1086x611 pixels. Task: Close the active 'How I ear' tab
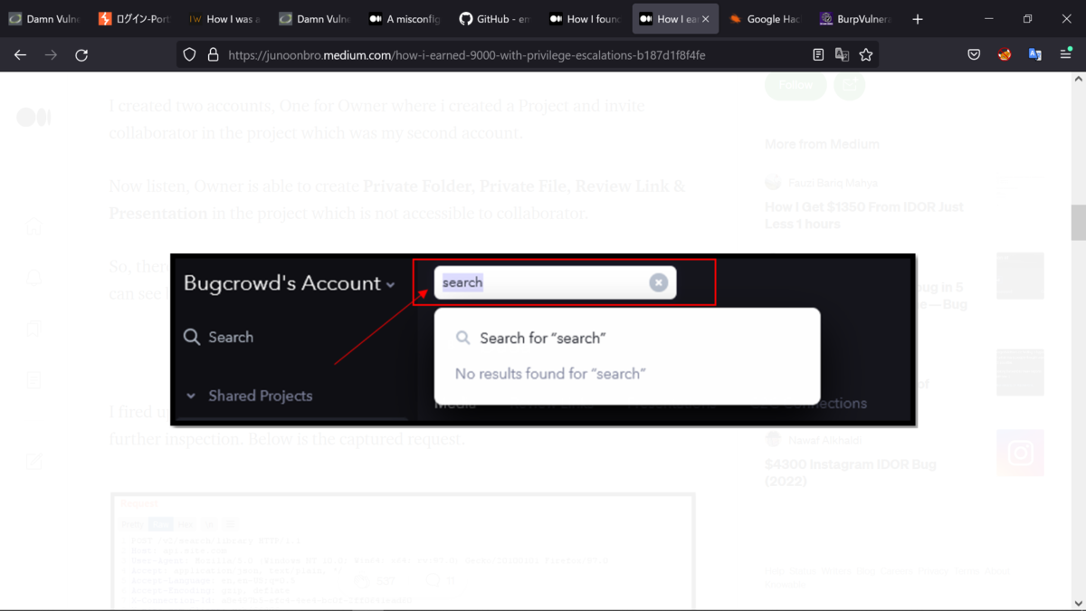(x=706, y=19)
